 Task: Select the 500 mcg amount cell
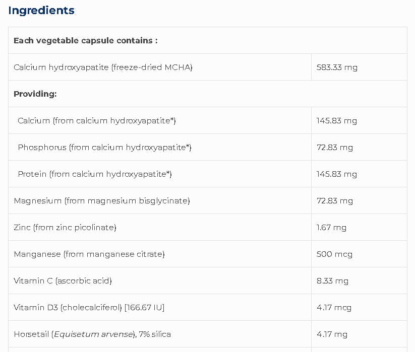(x=334, y=254)
